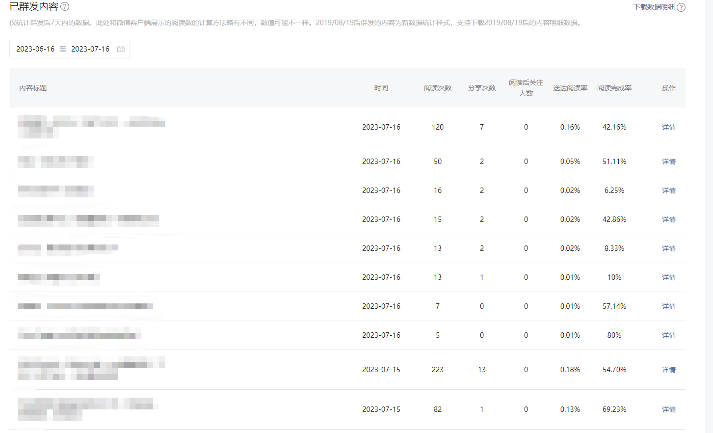This screenshot has width=713, height=433.
Task: Select end date 2023-07-16 field
Action: pyautogui.click(x=90, y=49)
